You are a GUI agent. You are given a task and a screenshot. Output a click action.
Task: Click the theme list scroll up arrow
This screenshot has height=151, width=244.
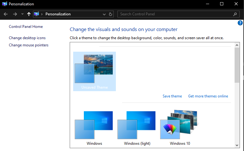point(237,45)
